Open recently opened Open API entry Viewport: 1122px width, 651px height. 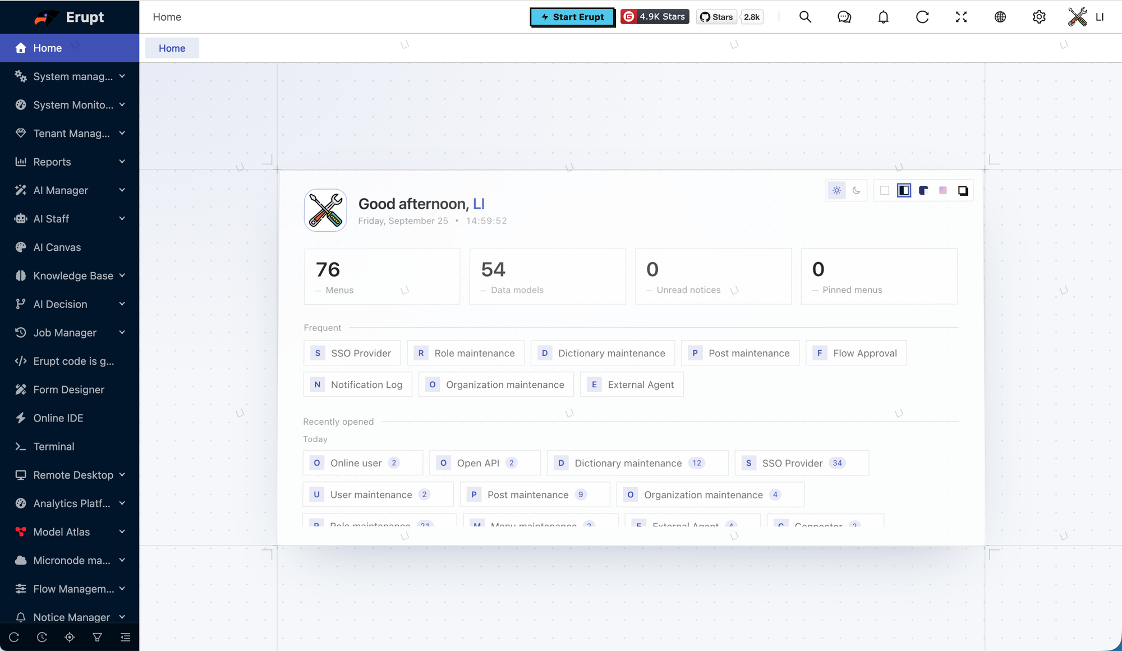485,463
